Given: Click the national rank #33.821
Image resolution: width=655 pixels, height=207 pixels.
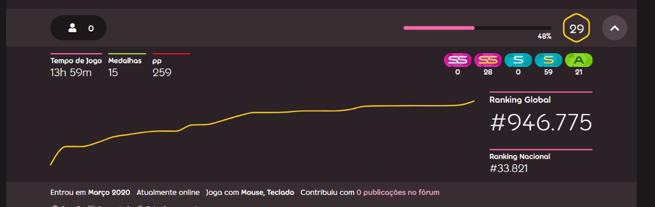Looking at the screenshot, I should [509, 169].
